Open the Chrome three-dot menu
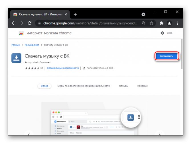Viewport: 191px width, 146px height. point(177,23)
